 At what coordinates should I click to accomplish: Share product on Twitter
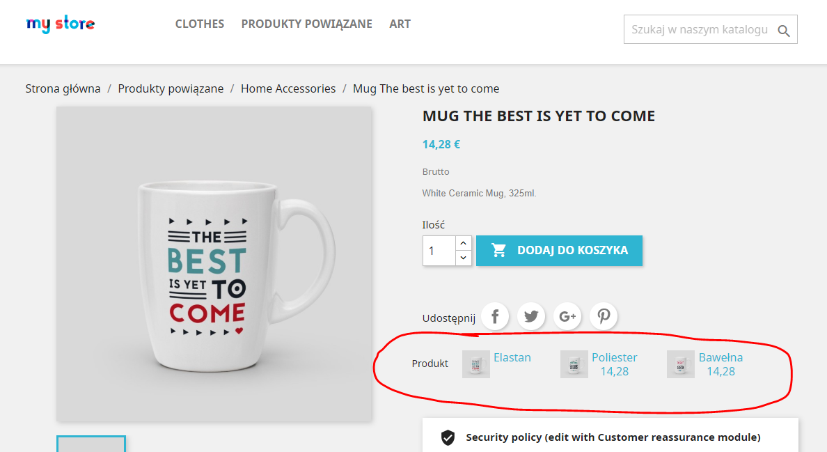[531, 317]
